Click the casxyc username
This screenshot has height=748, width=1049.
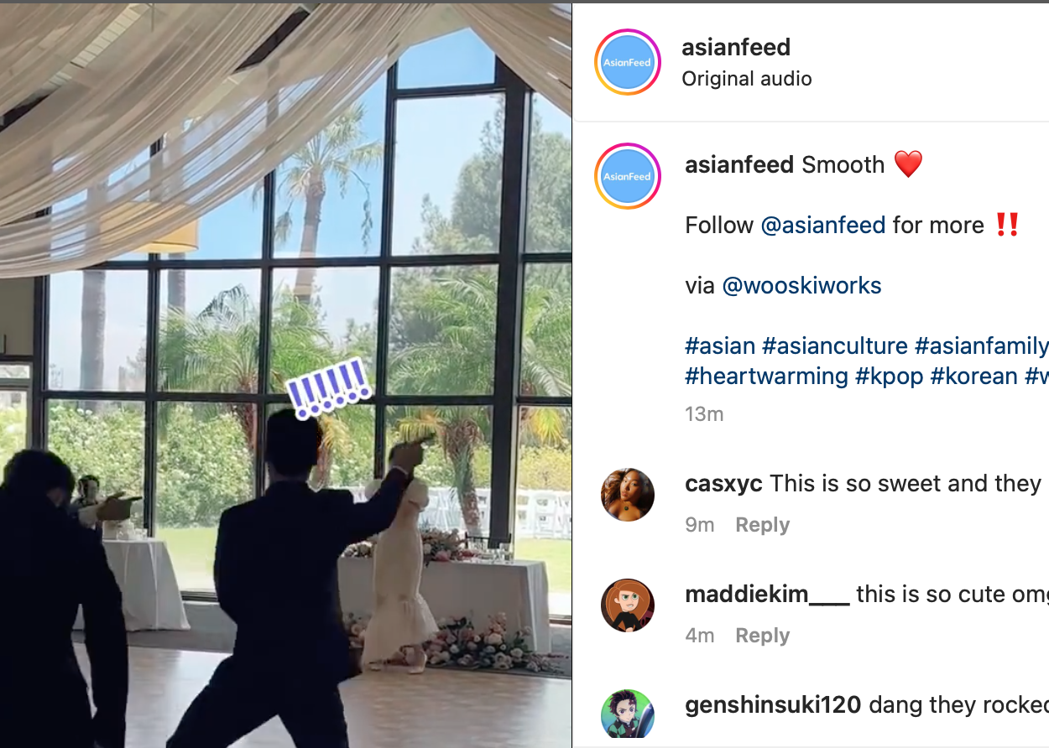(x=723, y=484)
